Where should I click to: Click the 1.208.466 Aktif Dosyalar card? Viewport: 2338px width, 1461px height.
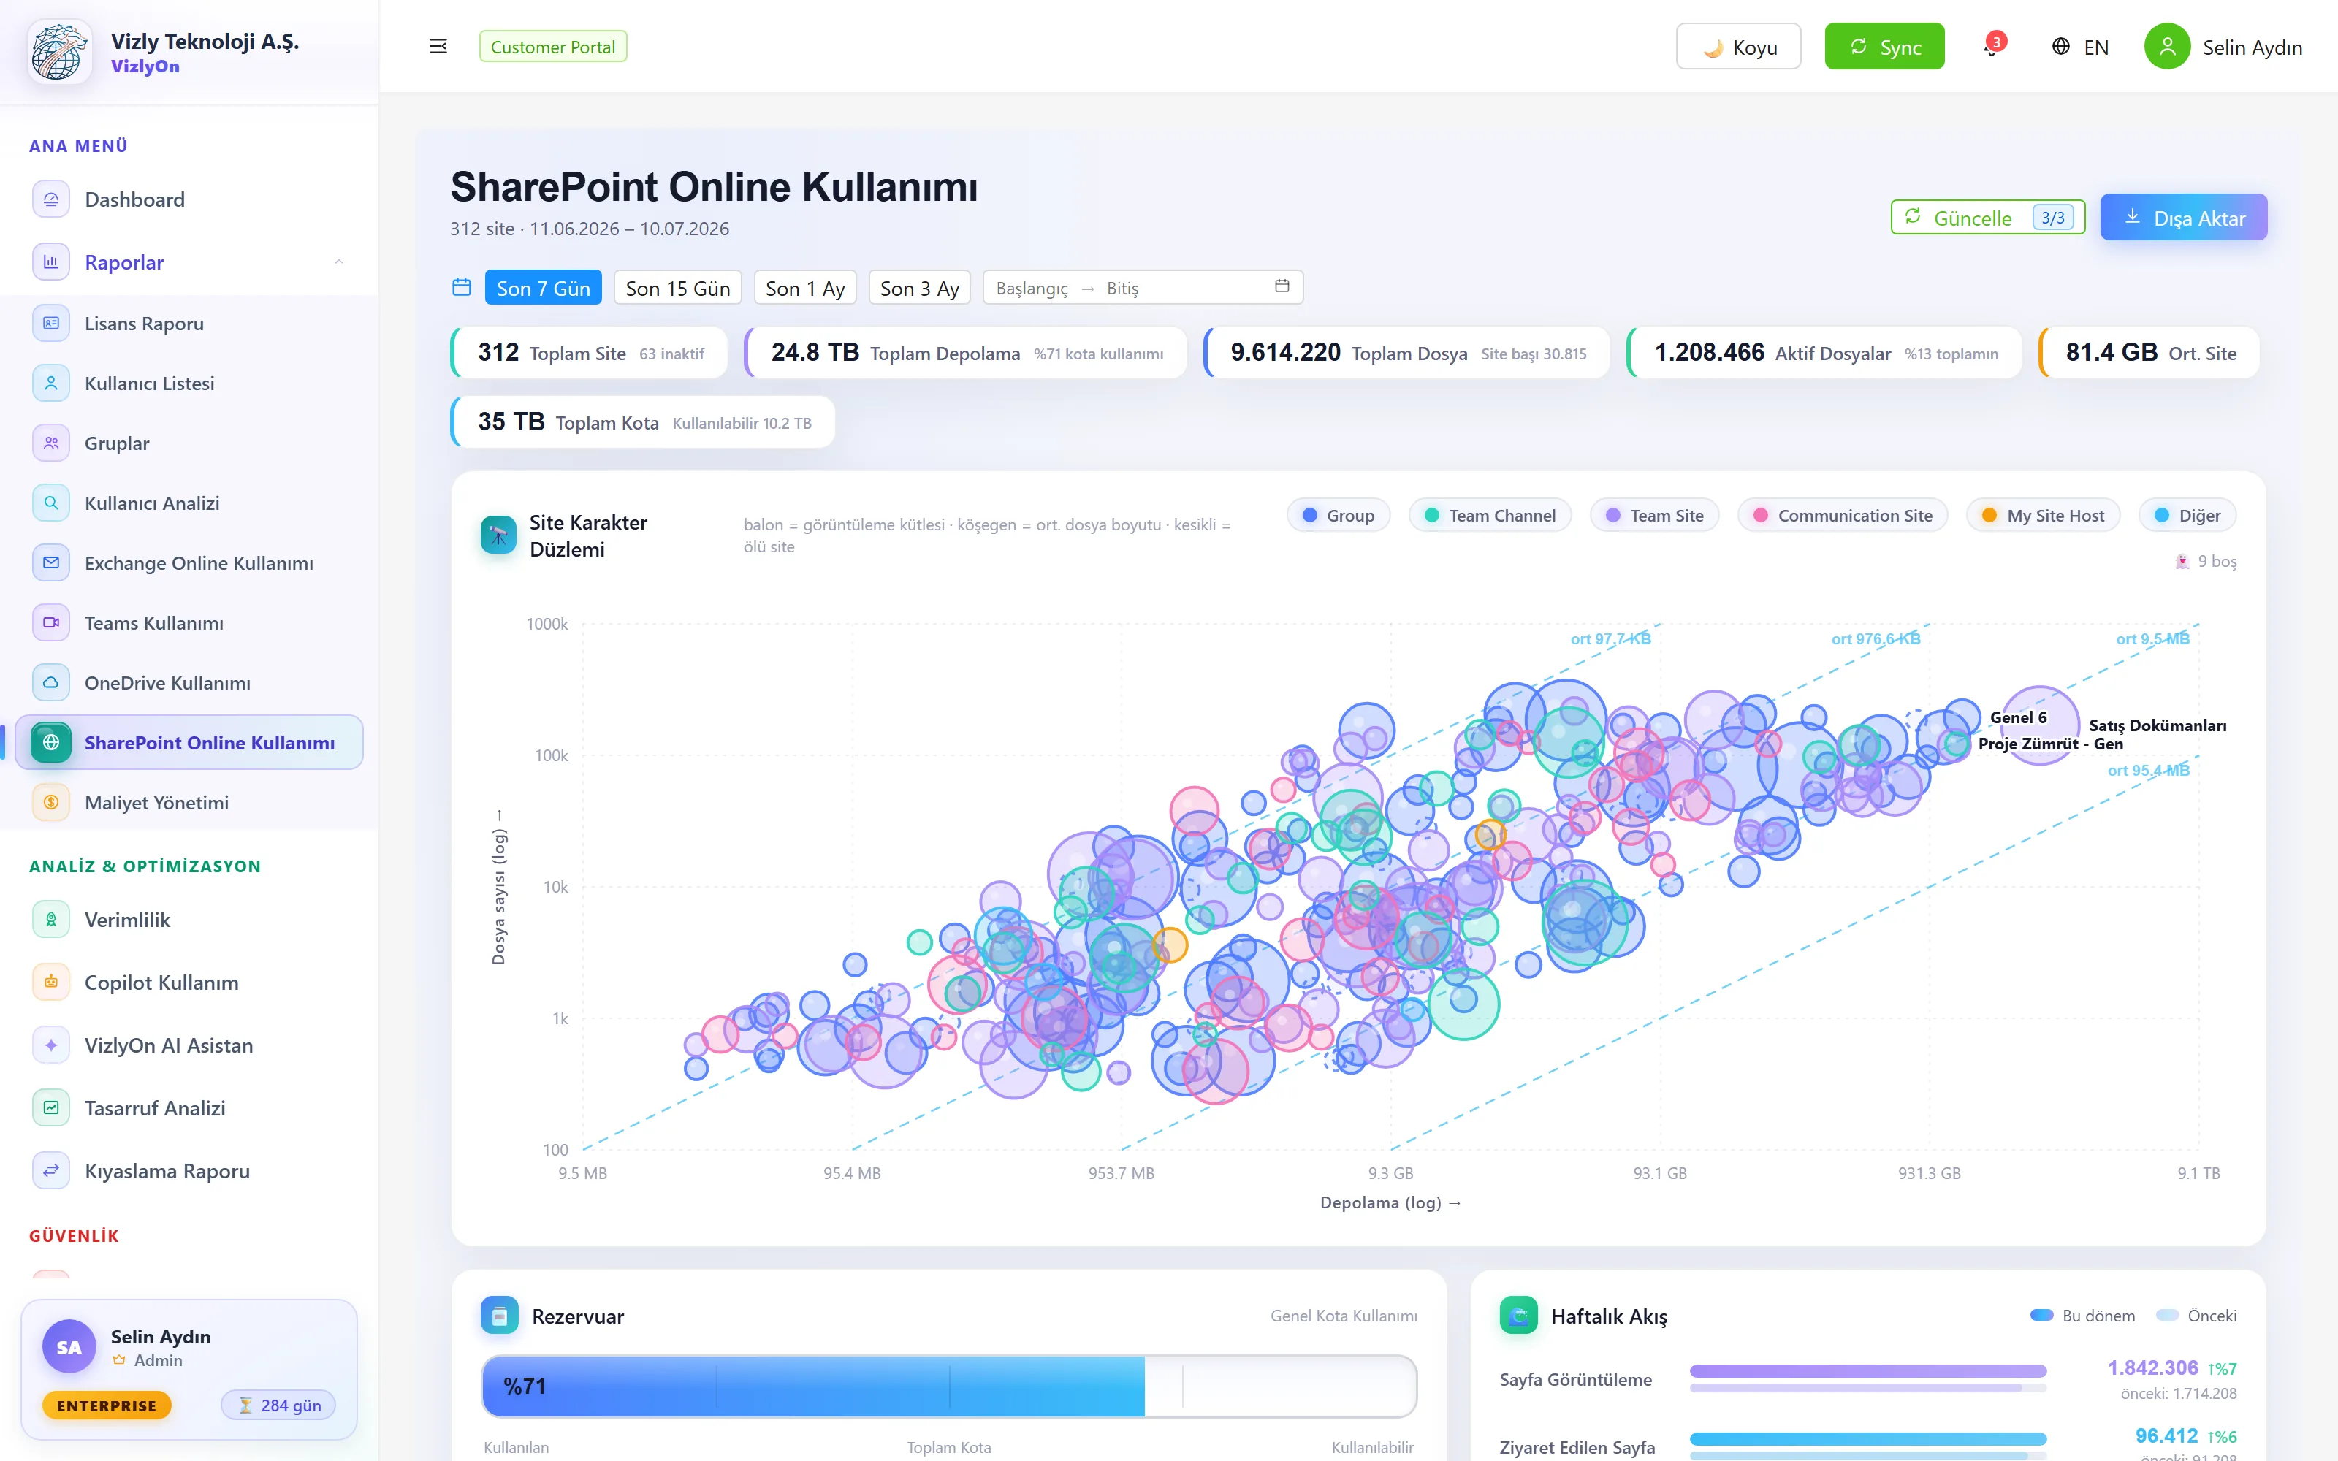pyautogui.click(x=1824, y=353)
